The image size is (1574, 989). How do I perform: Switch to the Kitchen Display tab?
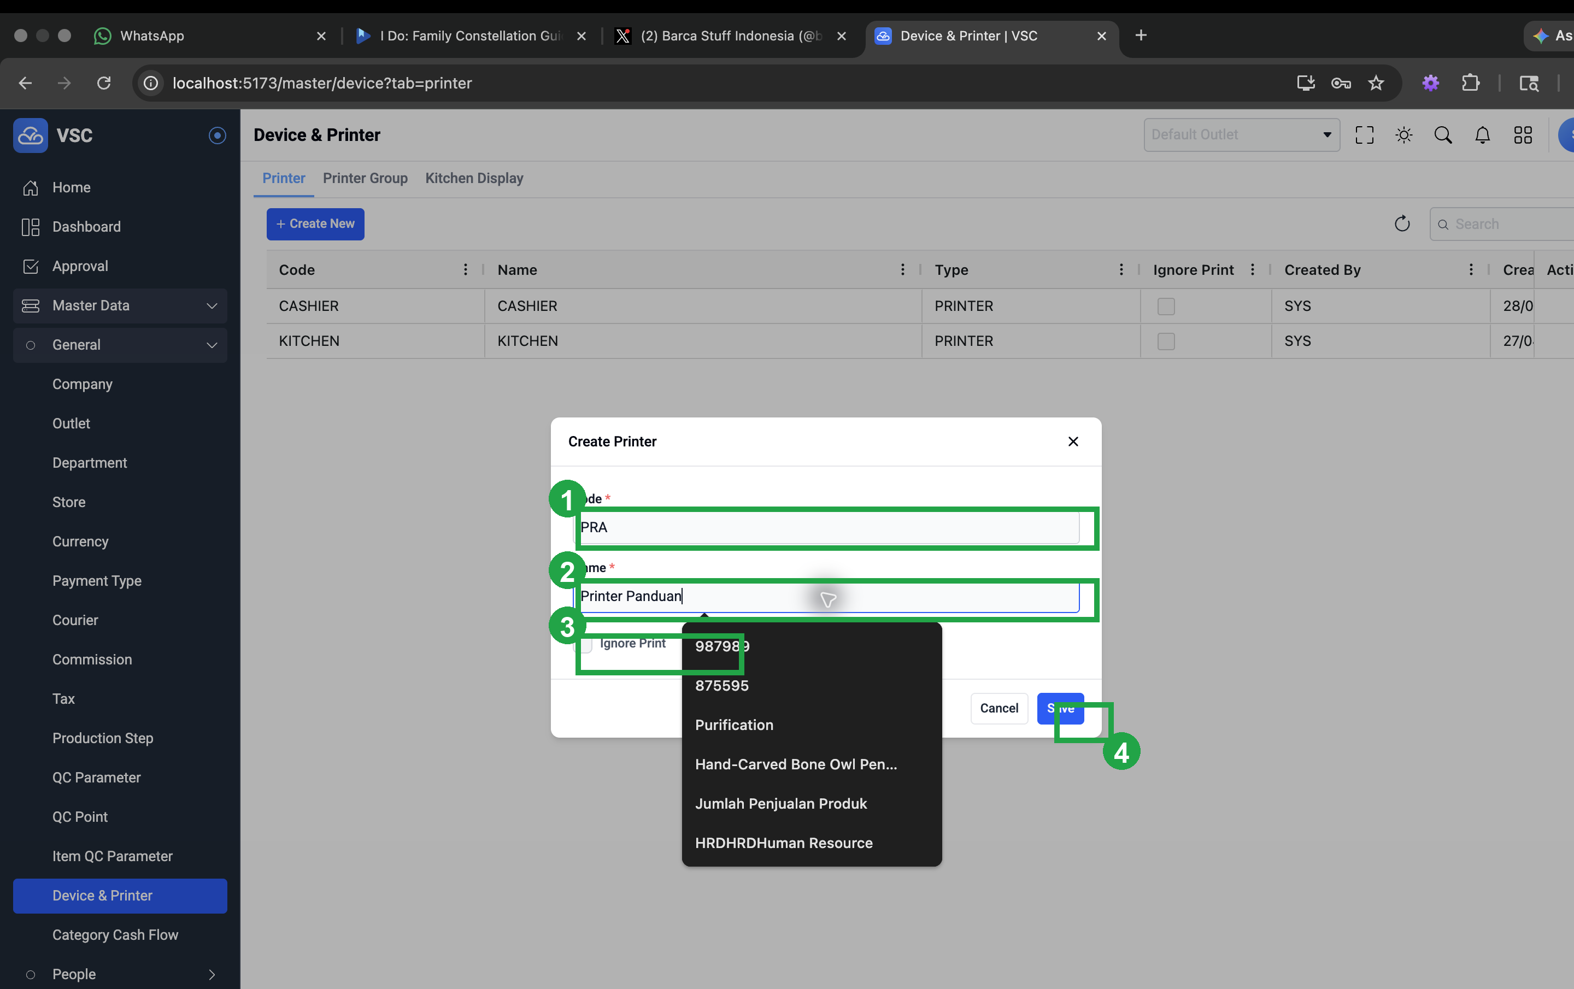click(x=474, y=179)
